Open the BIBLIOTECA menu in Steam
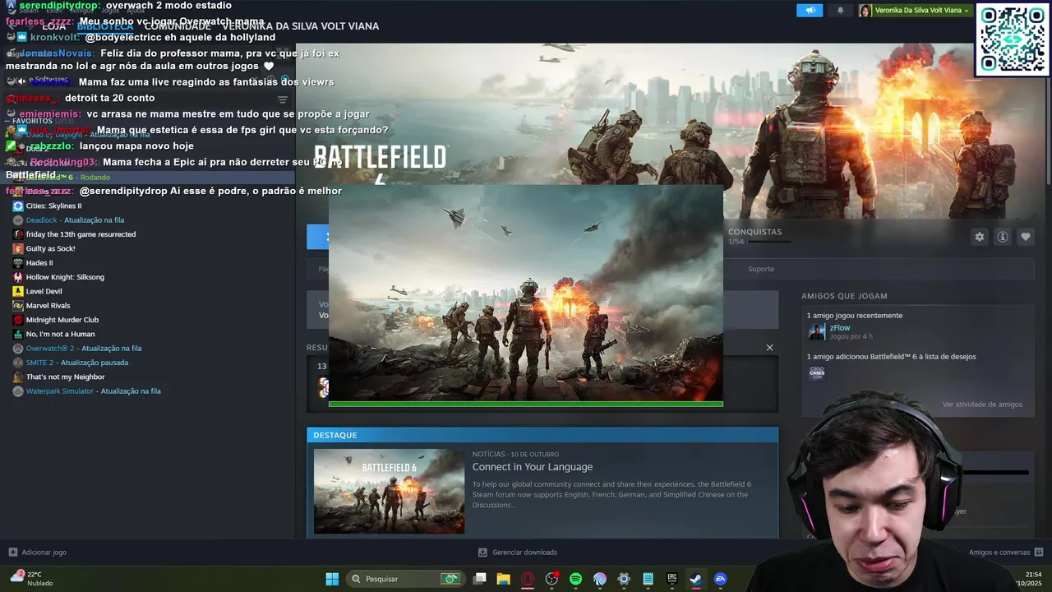Image resolution: width=1052 pixels, height=592 pixels. click(x=105, y=26)
